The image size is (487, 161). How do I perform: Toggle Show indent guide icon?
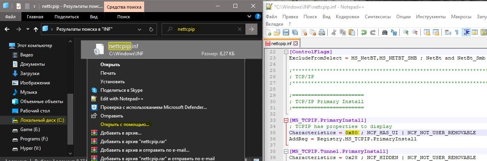466,32
